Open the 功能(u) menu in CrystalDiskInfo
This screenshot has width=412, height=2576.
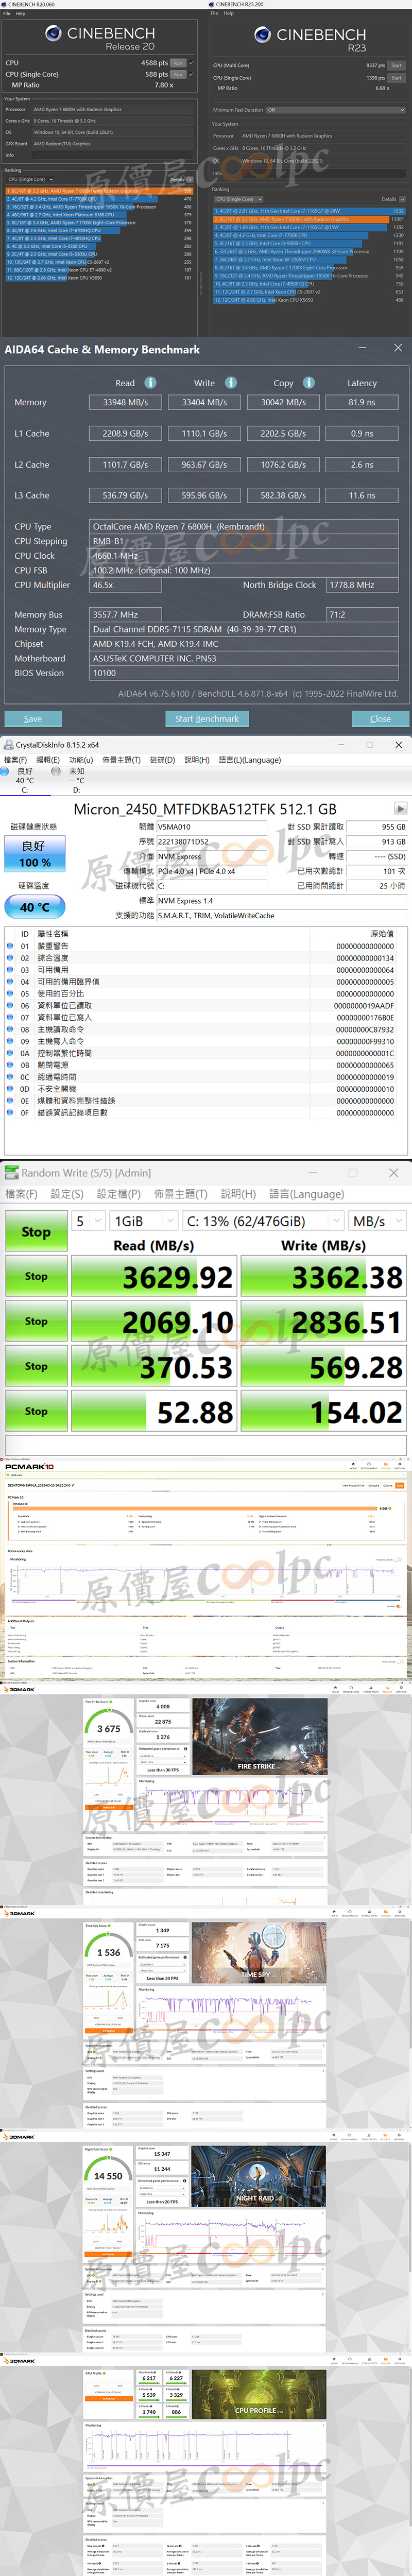pyautogui.click(x=81, y=759)
